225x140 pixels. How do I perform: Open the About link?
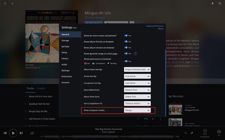(x=161, y=29)
